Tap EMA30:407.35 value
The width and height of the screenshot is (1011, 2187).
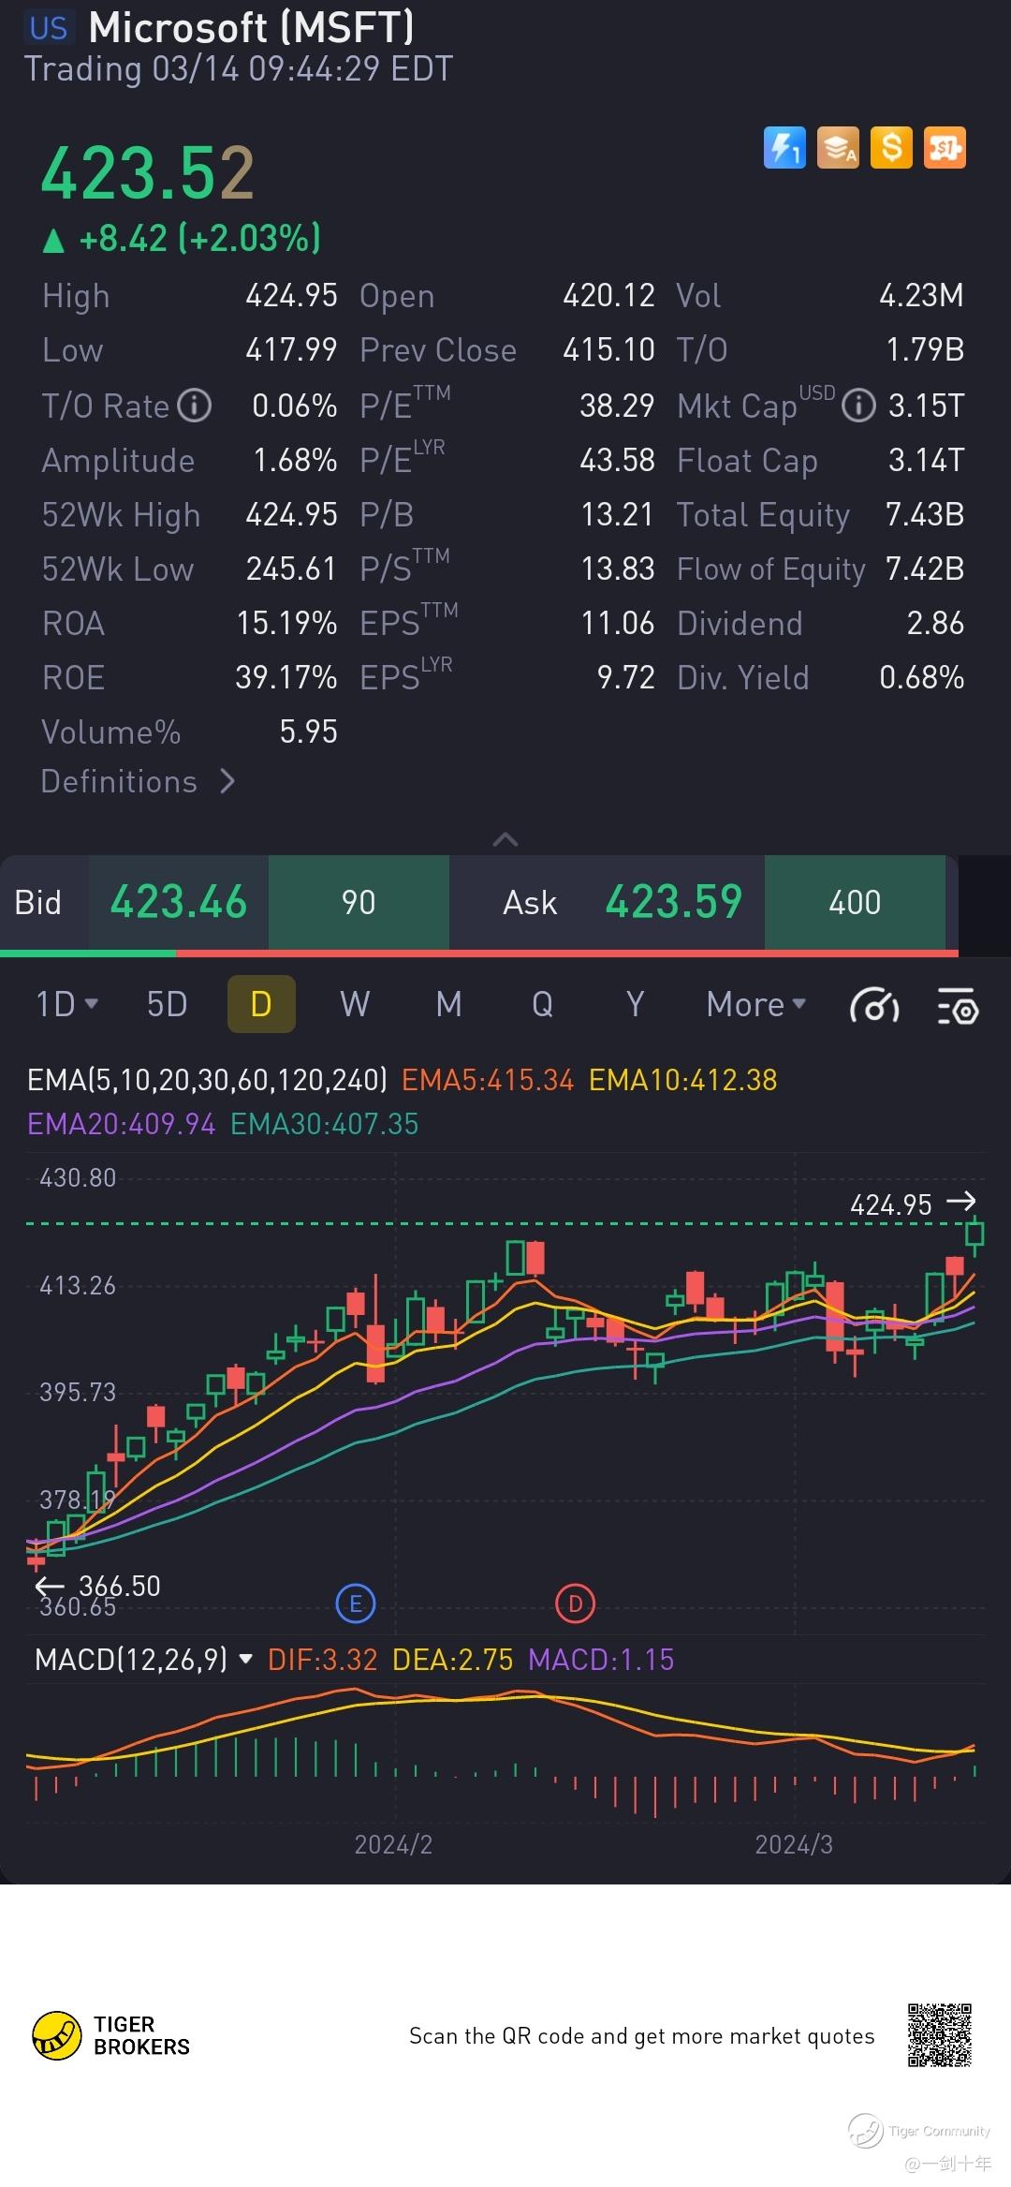click(x=325, y=1124)
